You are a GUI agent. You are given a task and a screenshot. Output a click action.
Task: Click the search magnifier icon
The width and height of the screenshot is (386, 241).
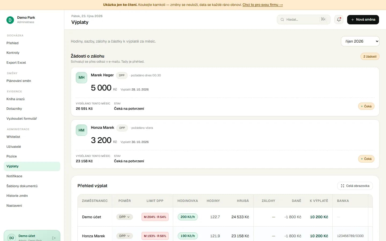tap(282, 20)
